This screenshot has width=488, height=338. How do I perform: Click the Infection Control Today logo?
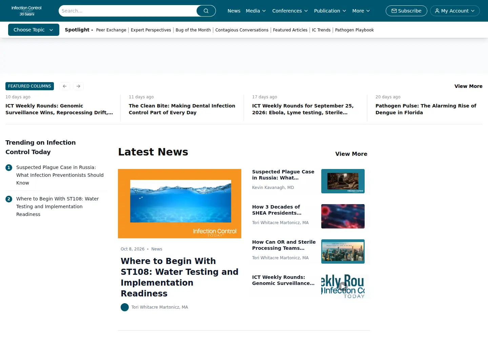[26, 11]
